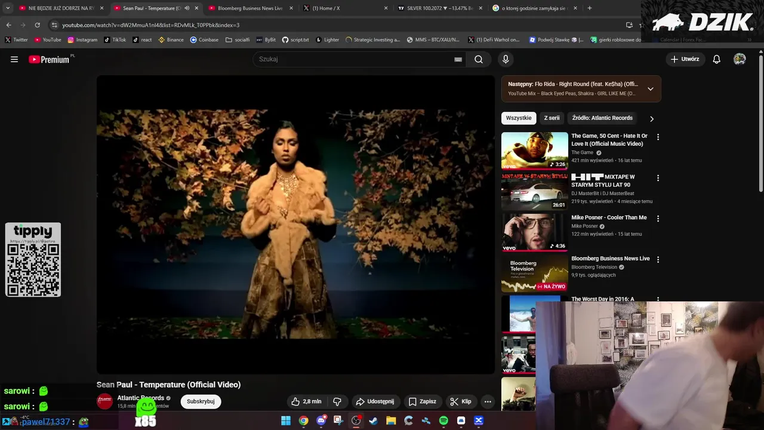Open Discord from the taskbar
Screen dimensions: 764x430
(x=321, y=420)
